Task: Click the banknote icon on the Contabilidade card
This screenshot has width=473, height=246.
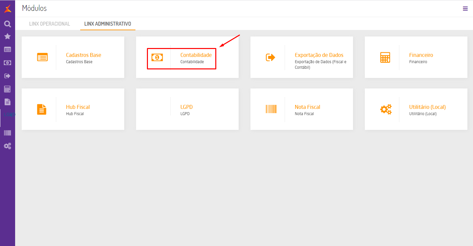Action: pos(157,57)
